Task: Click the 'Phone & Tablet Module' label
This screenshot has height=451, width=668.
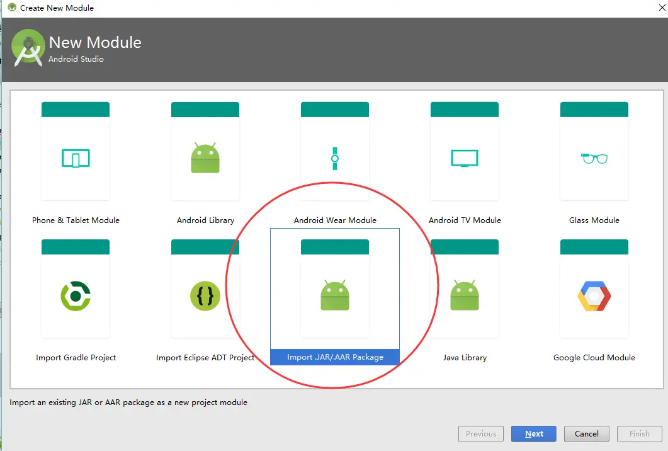Action: (76, 220)
